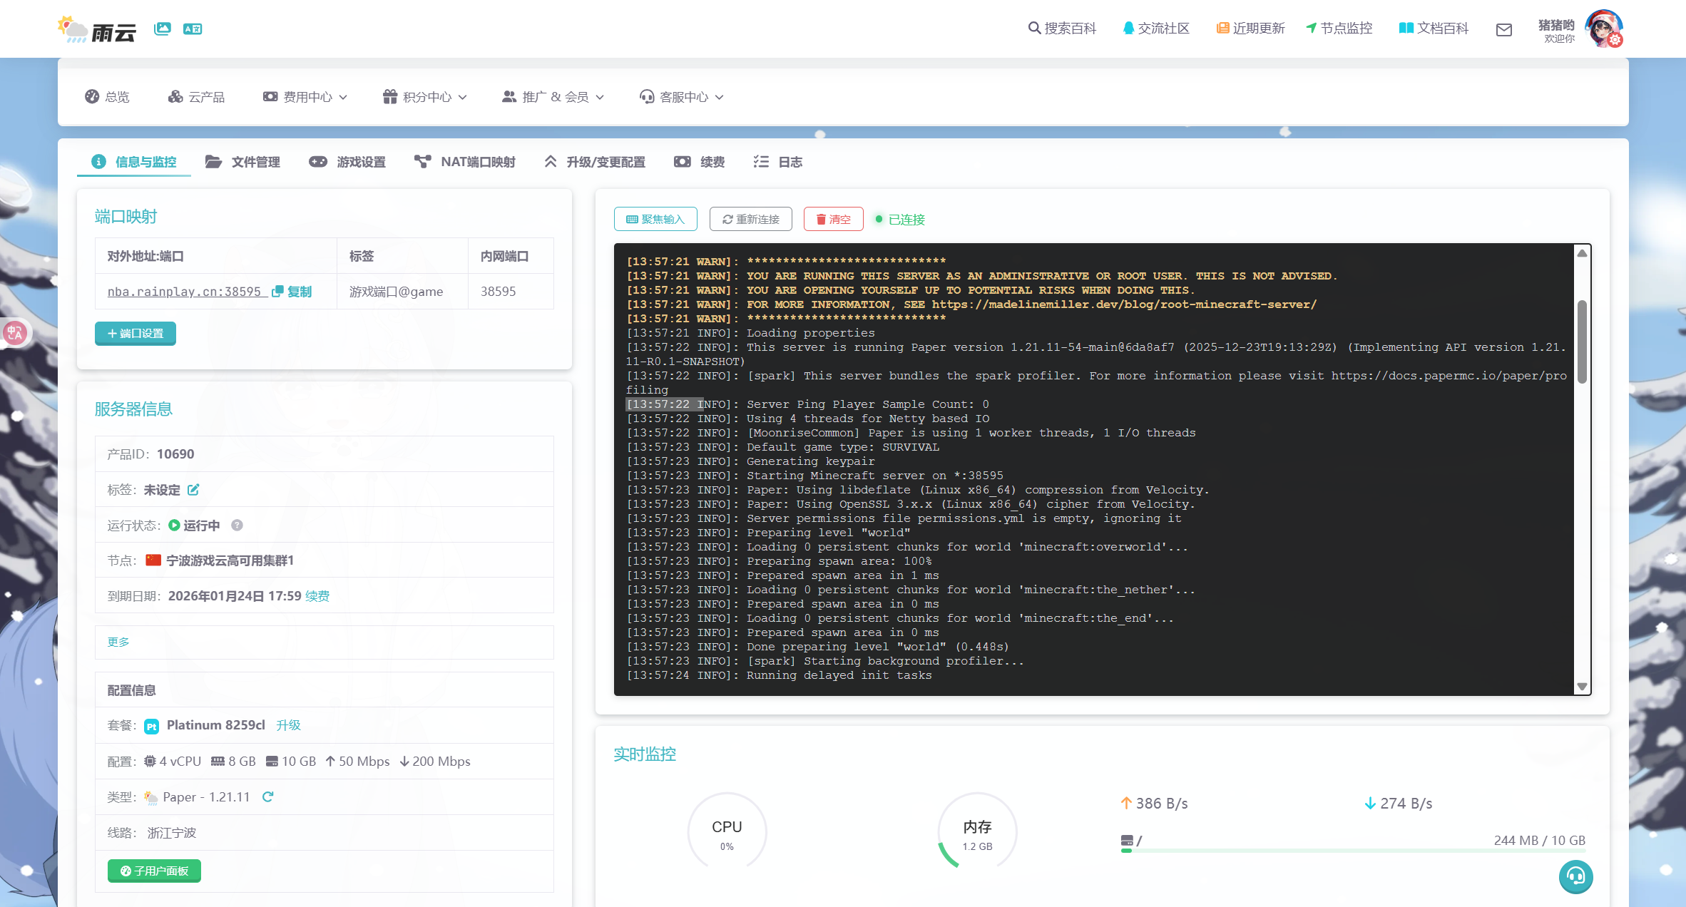Click the user avatar picture
Screen dimensions: 1686x907
coord(1603,29)
